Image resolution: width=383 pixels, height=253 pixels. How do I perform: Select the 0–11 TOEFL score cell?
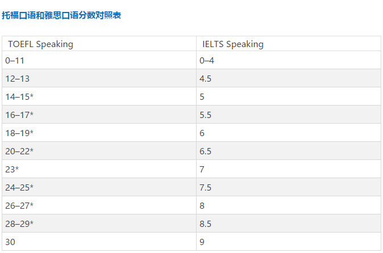15,60
